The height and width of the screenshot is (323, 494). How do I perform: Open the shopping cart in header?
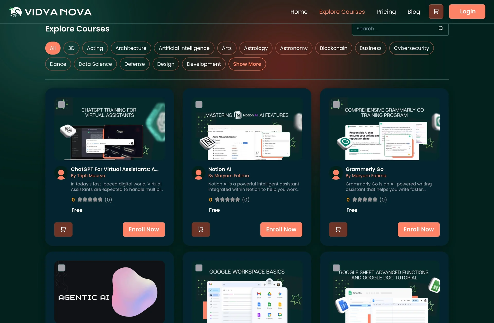(436, 12)
